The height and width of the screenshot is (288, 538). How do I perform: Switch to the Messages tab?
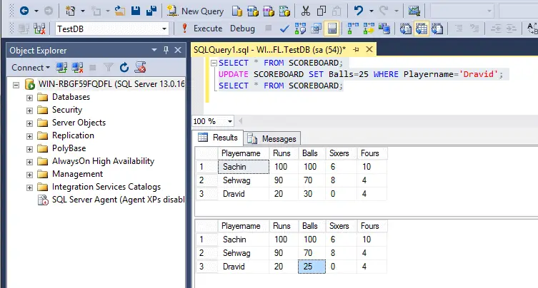[272, 139]
